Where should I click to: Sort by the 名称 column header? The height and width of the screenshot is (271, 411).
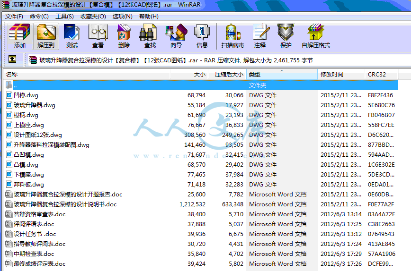click(x=87, y=75)
